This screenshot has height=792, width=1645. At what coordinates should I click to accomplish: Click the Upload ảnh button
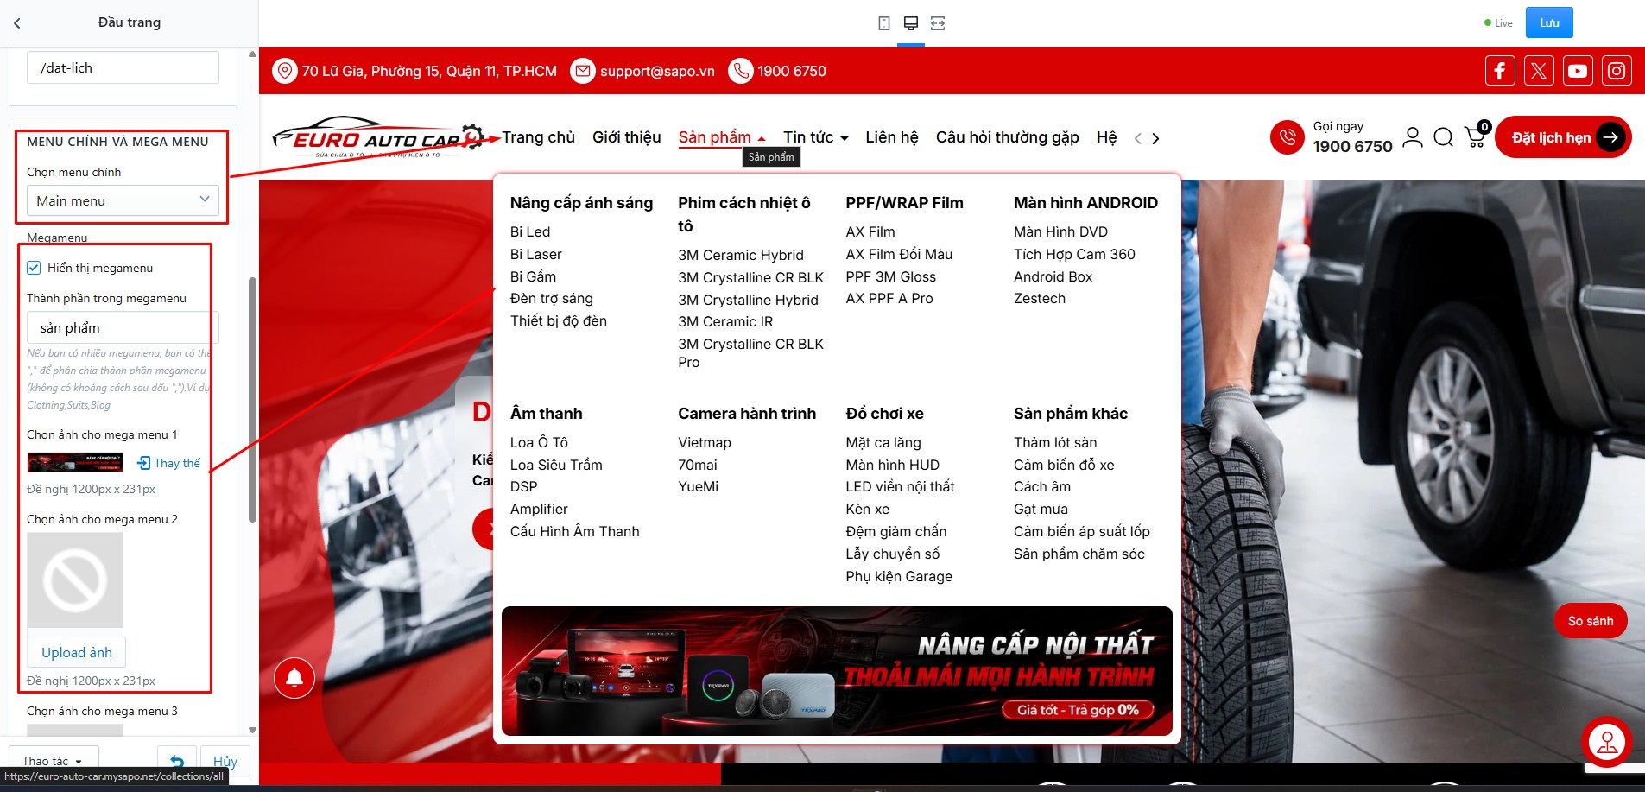tap(77, 653)
